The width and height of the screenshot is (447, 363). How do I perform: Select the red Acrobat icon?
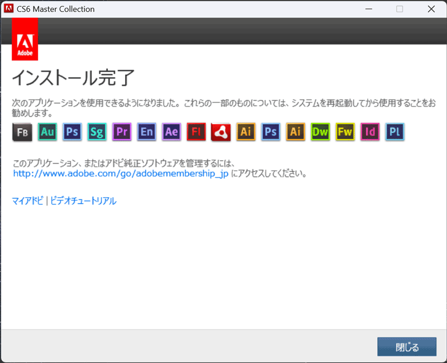[221, 132]
